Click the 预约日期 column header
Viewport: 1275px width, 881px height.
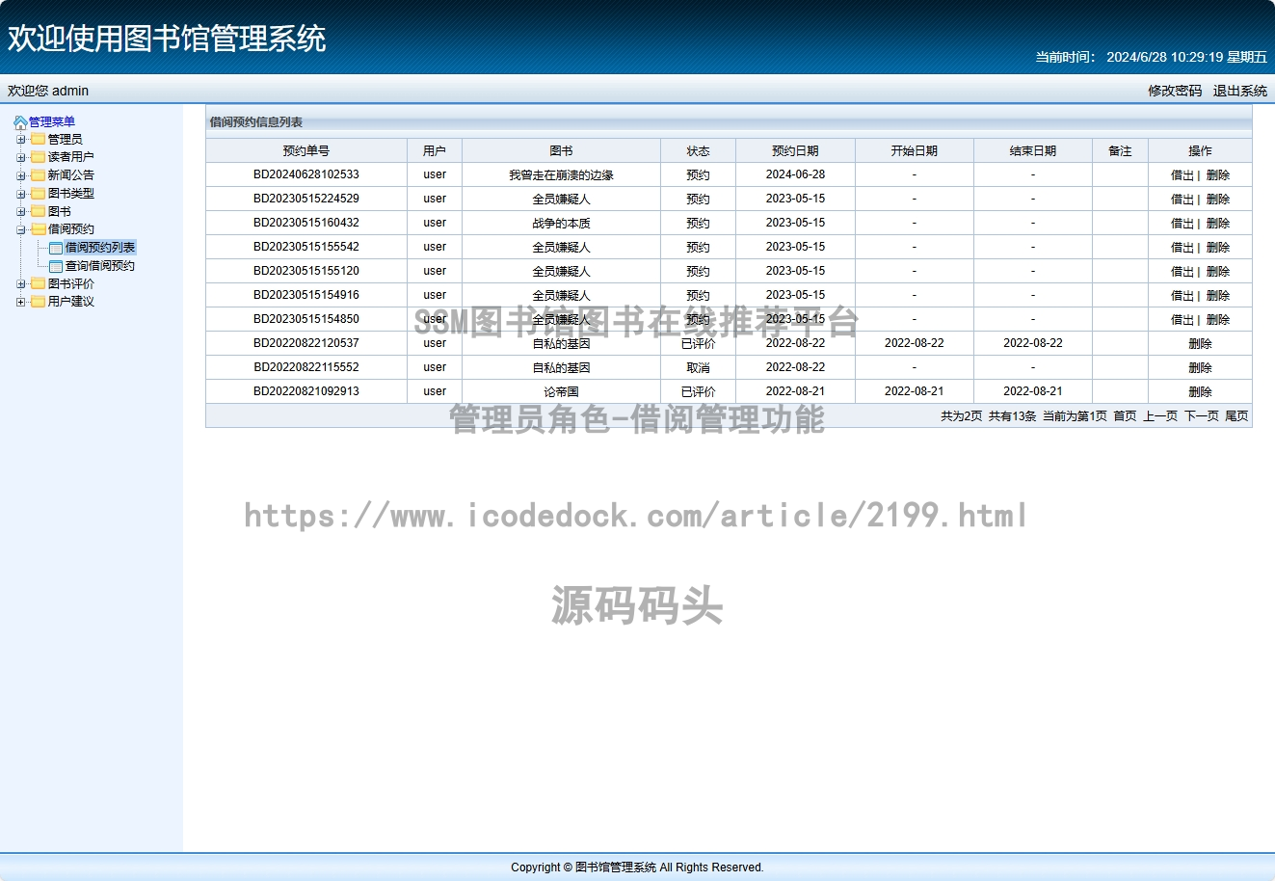pyautogui.click(x=795, y=151)
